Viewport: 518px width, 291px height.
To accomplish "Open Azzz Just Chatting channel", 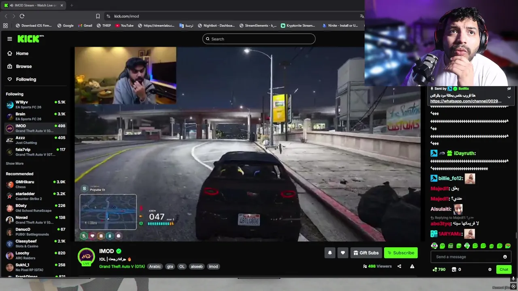I will (36, 140).
